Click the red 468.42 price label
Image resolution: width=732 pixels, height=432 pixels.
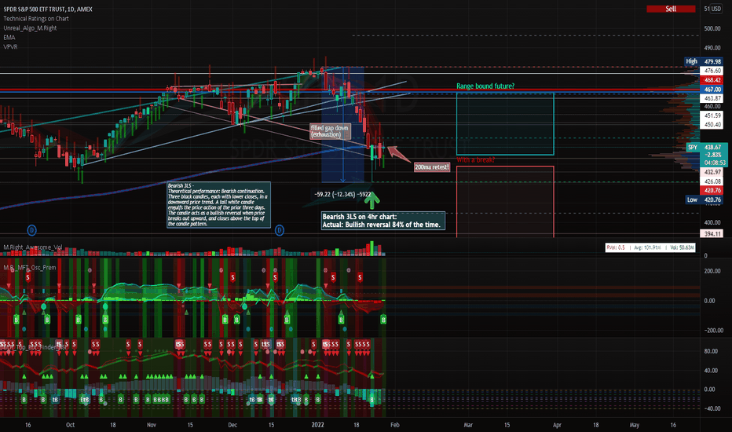[712, 80]
